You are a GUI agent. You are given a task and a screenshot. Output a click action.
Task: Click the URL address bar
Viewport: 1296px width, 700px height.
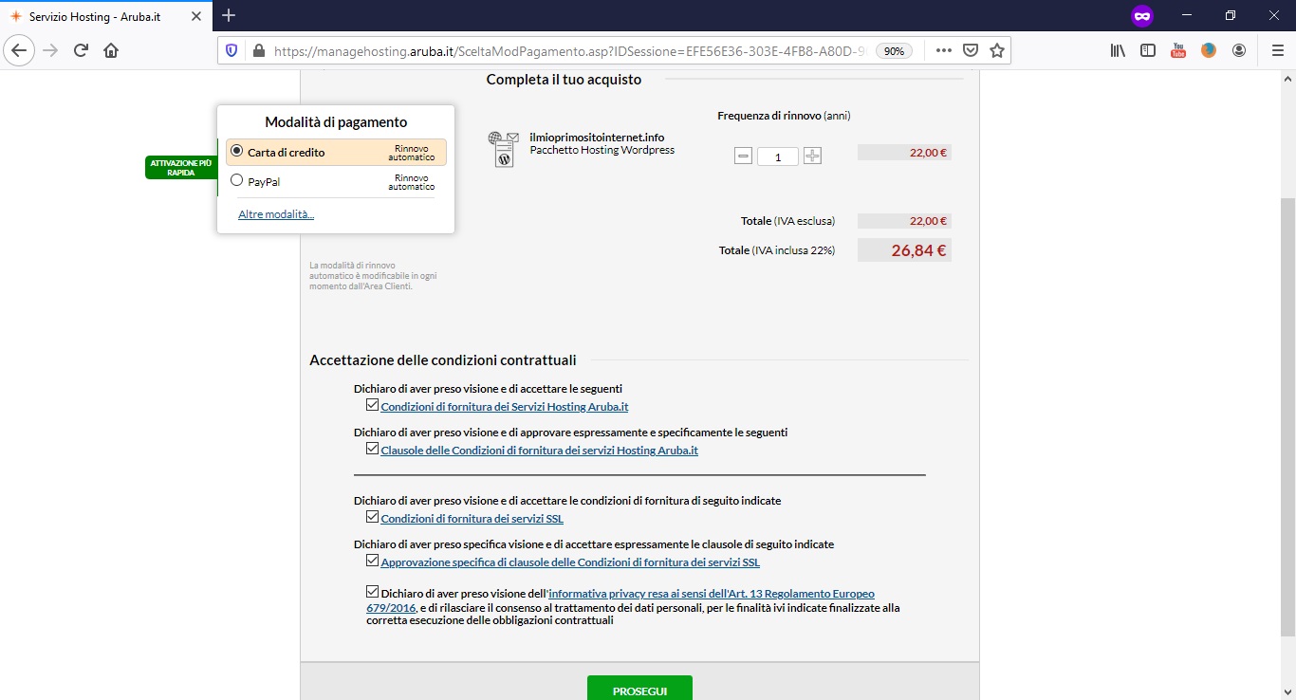(x=568, y=51)
